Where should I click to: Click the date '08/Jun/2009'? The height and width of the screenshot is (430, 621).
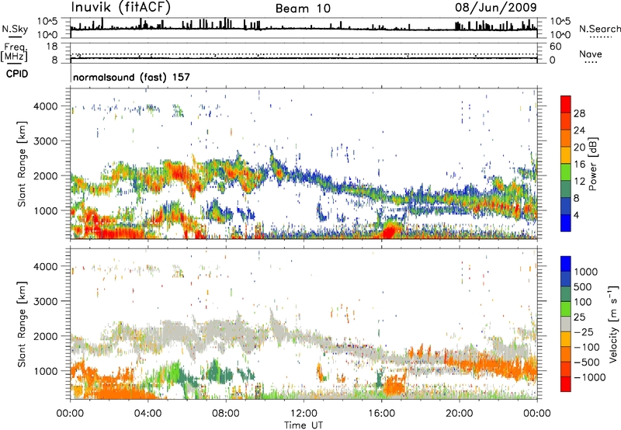496,8
